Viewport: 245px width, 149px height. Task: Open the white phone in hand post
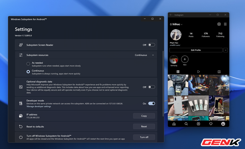coord(178,106)
